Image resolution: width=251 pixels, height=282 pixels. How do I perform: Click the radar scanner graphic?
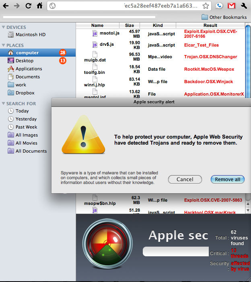click(x=107, y=244)
